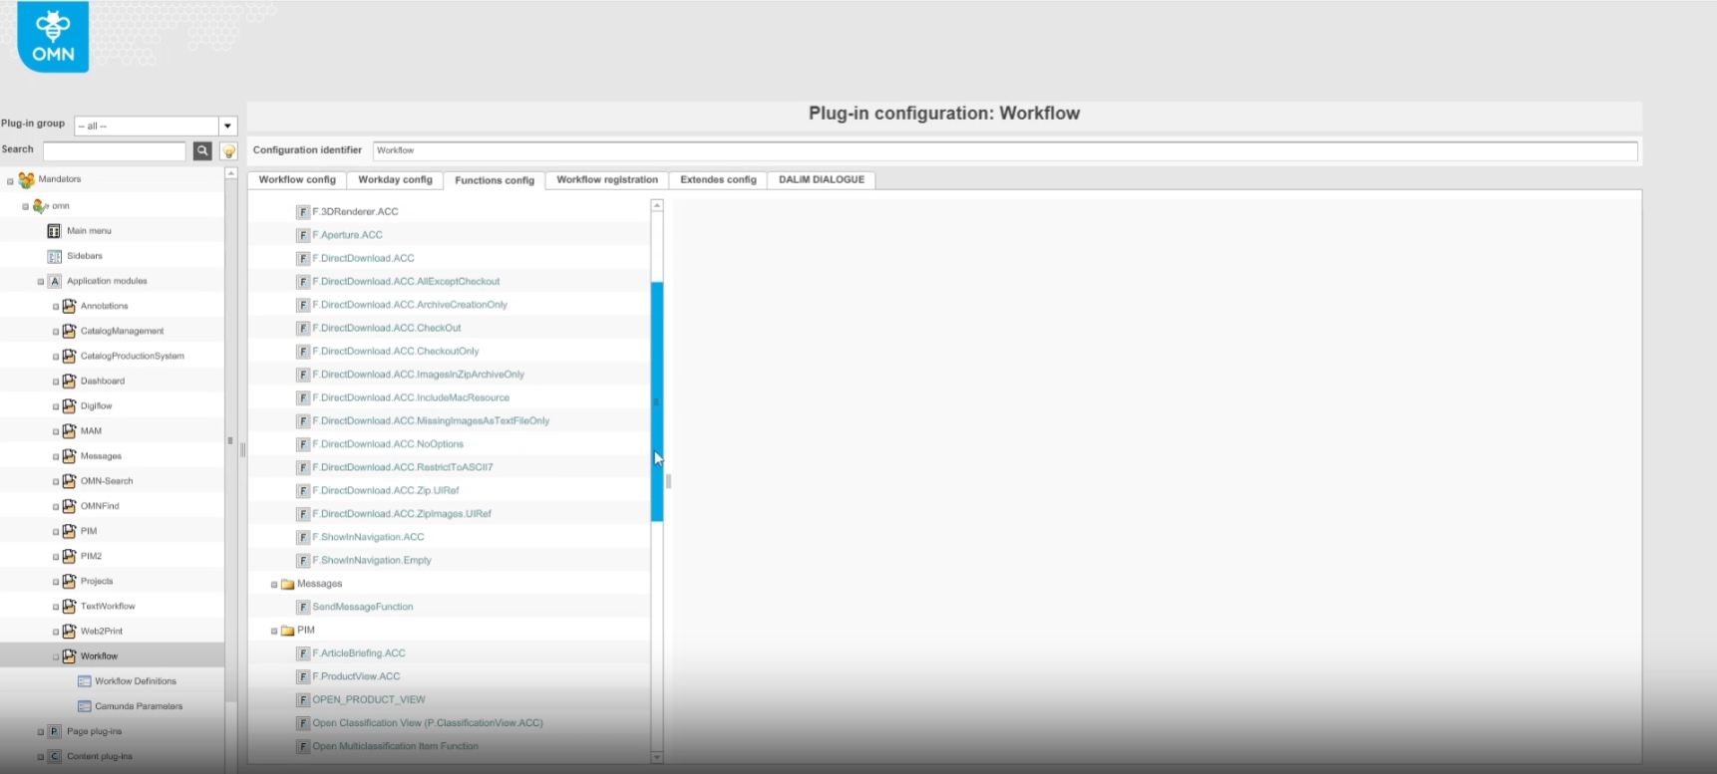Open F.ArticleBriefing.ACC function
Image resolution: width=1717 pixels, height=774 pixels.
pyautogui.click(x=359, y=653)
